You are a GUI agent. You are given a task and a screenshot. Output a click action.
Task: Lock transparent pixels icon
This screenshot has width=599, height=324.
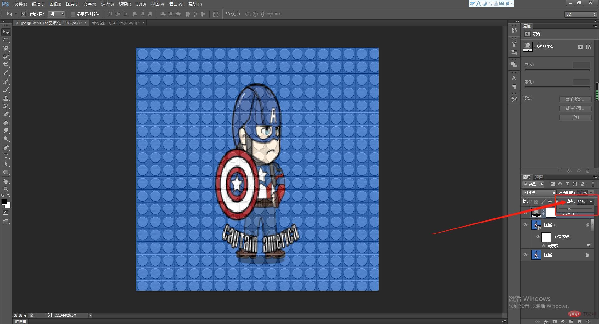click(536, 202)
